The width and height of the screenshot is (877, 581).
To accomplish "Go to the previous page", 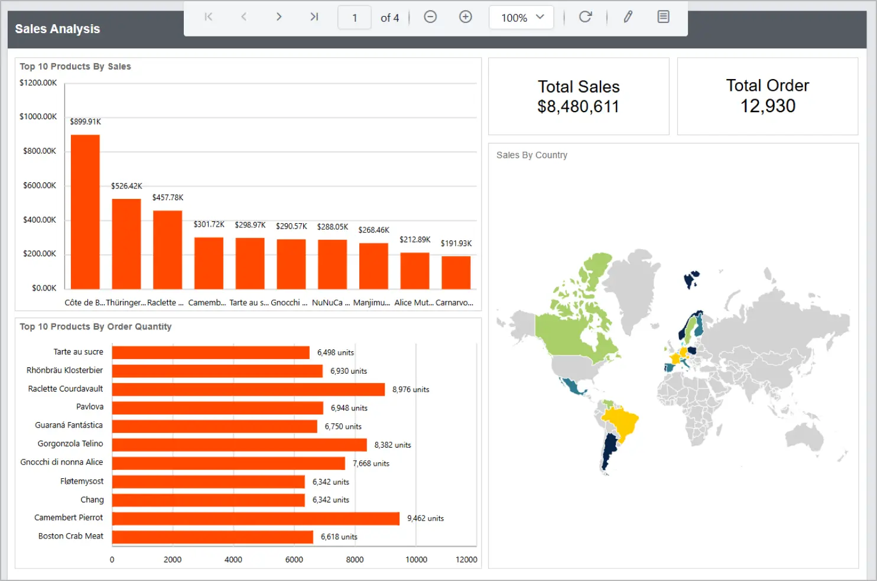I will coord(243,17).
